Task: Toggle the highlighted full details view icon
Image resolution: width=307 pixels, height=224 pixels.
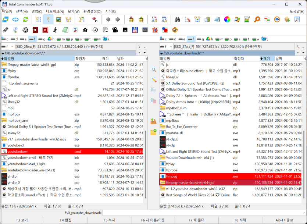Action: 49,19
